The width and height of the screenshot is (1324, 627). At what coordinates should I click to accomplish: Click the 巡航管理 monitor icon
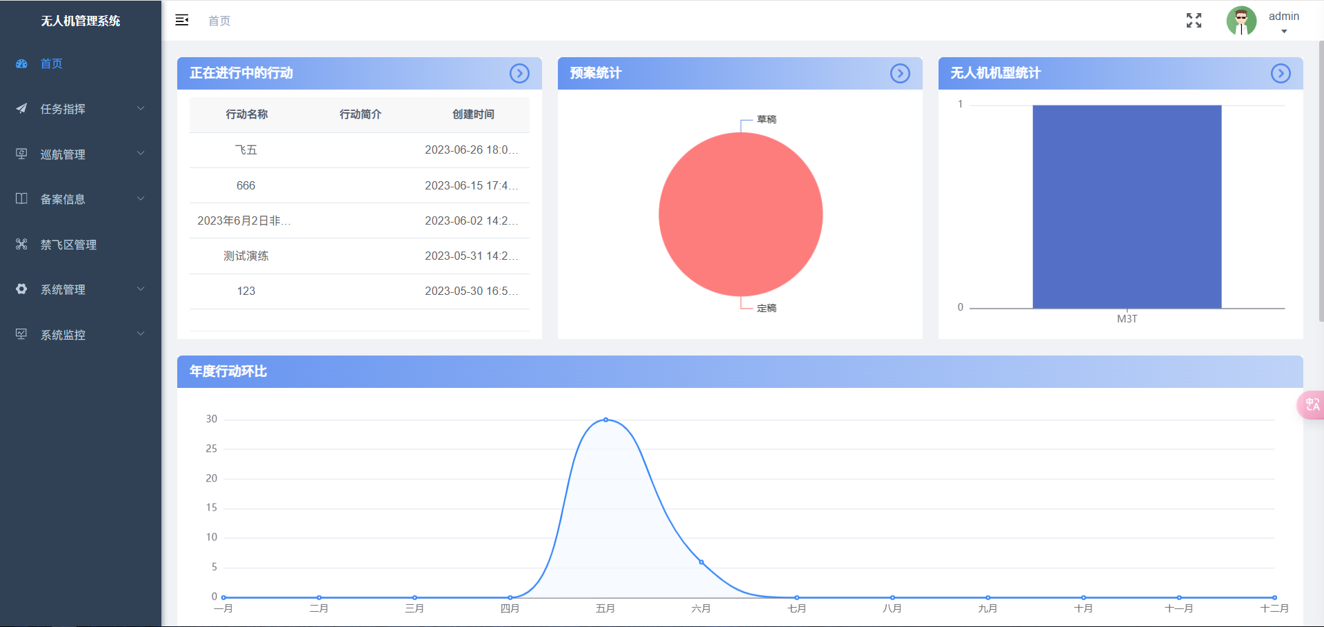[x=21, y=154]
